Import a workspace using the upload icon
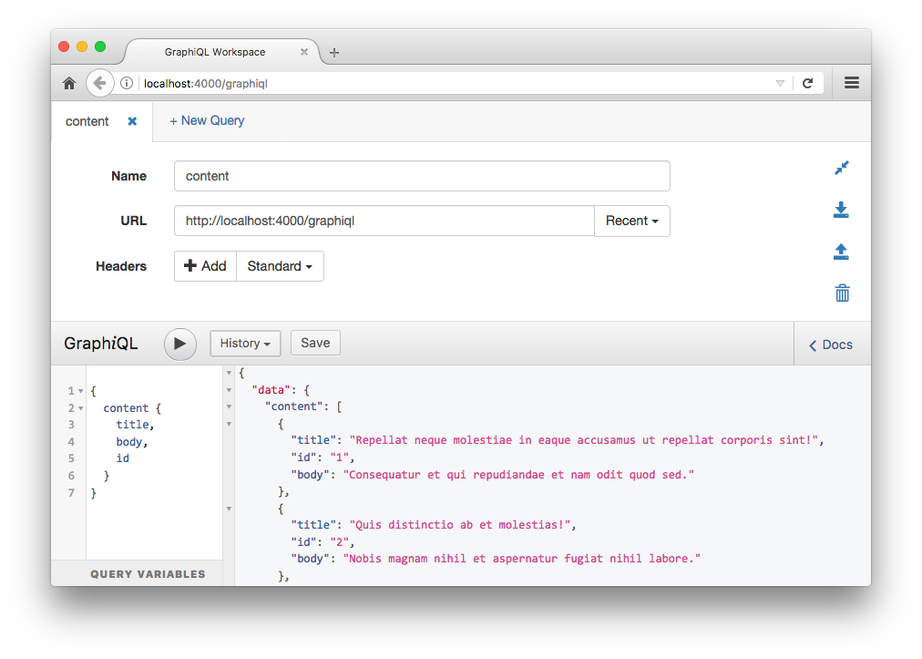Viewport: 922px width, 659px height. [x=841, y=252]
